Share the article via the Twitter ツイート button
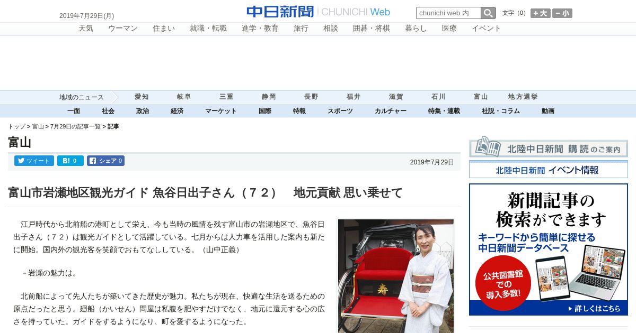Screen dimensions: 636x333 (34, 161)
